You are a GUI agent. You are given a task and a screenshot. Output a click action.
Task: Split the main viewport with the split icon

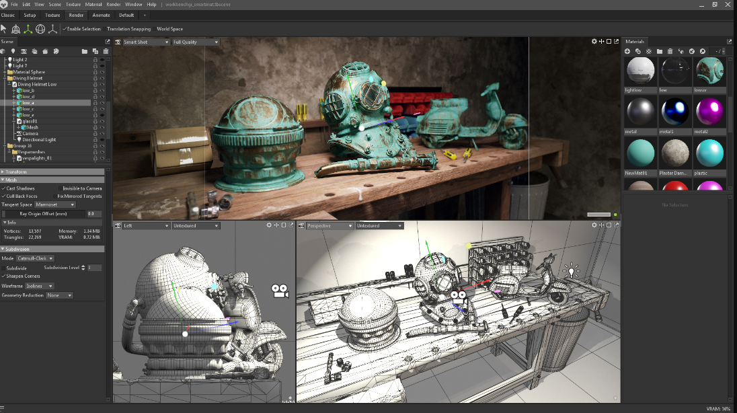click(602, 42)
